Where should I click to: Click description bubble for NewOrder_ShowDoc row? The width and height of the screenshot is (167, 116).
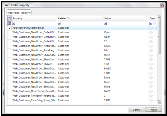pyautogui.click(x=151, y=69)
